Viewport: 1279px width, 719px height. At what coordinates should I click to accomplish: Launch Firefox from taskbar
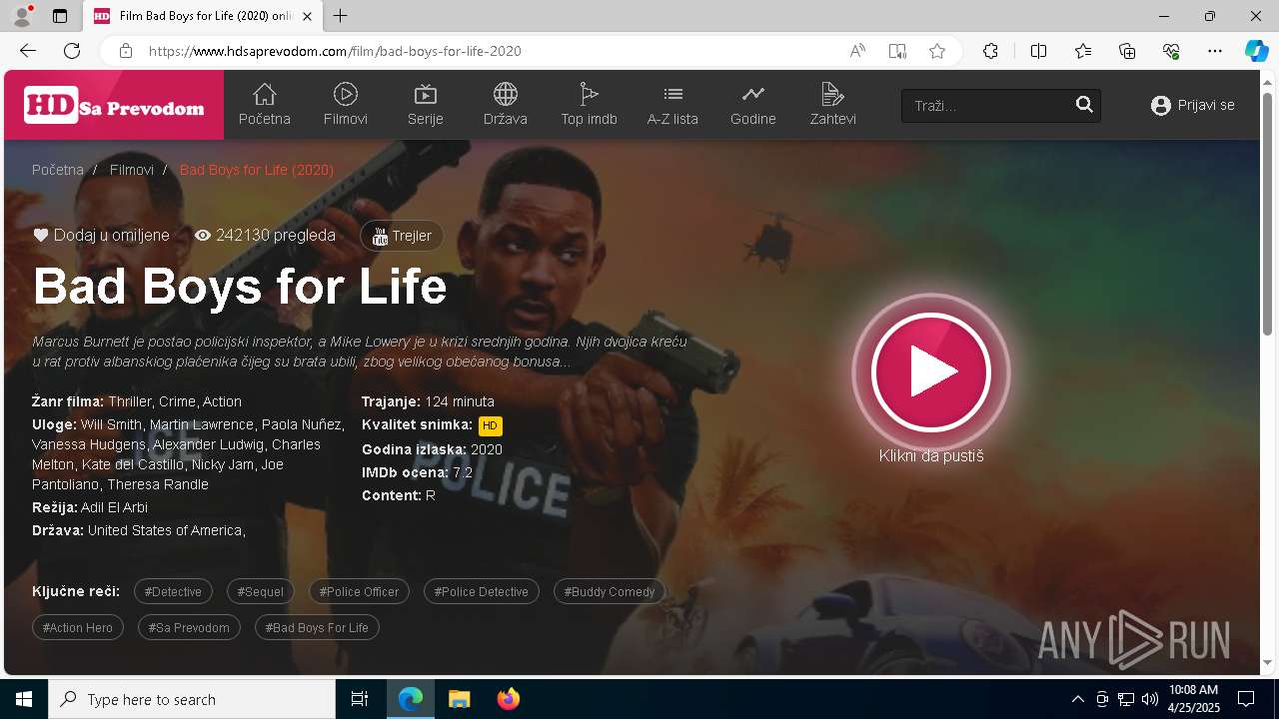click(509, 699)
